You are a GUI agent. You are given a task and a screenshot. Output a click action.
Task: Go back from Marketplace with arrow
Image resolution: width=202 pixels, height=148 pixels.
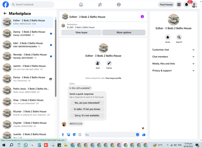tap(5, 13)
